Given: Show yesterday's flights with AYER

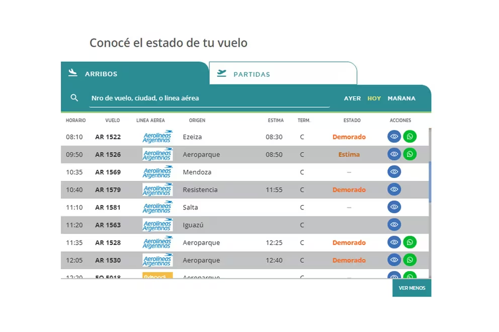Looking at the screenshot, I should (x=352, y=98).
